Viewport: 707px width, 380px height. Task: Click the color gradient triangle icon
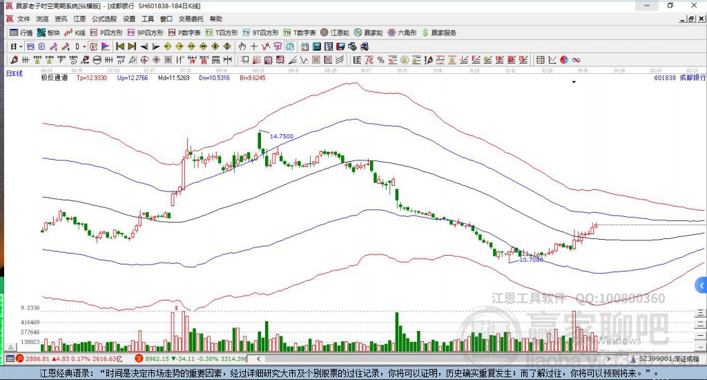pyautogui.click(x=105, y=46)
